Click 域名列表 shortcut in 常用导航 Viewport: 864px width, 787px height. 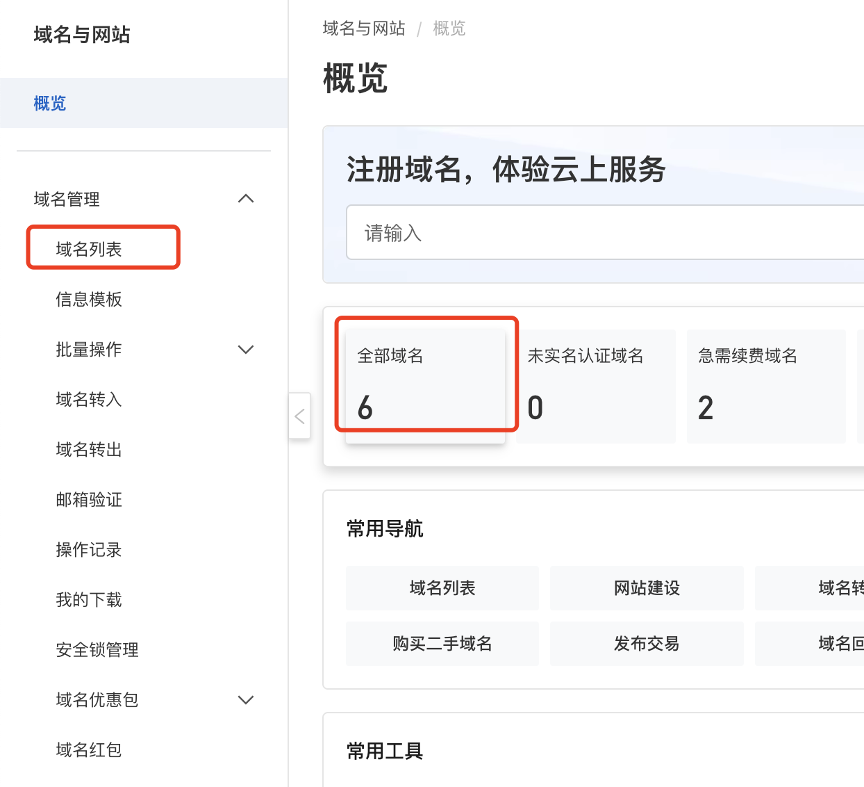(x=442, y=588)
